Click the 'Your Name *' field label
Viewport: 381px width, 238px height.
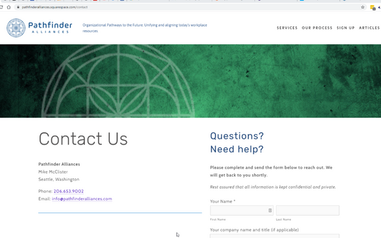click(223, 201)
